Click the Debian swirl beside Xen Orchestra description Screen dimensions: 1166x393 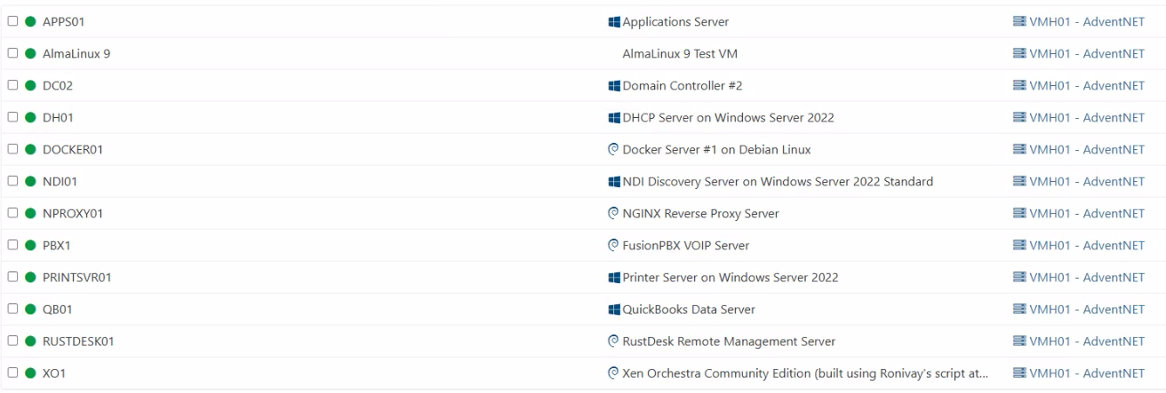tap(613, 373)
